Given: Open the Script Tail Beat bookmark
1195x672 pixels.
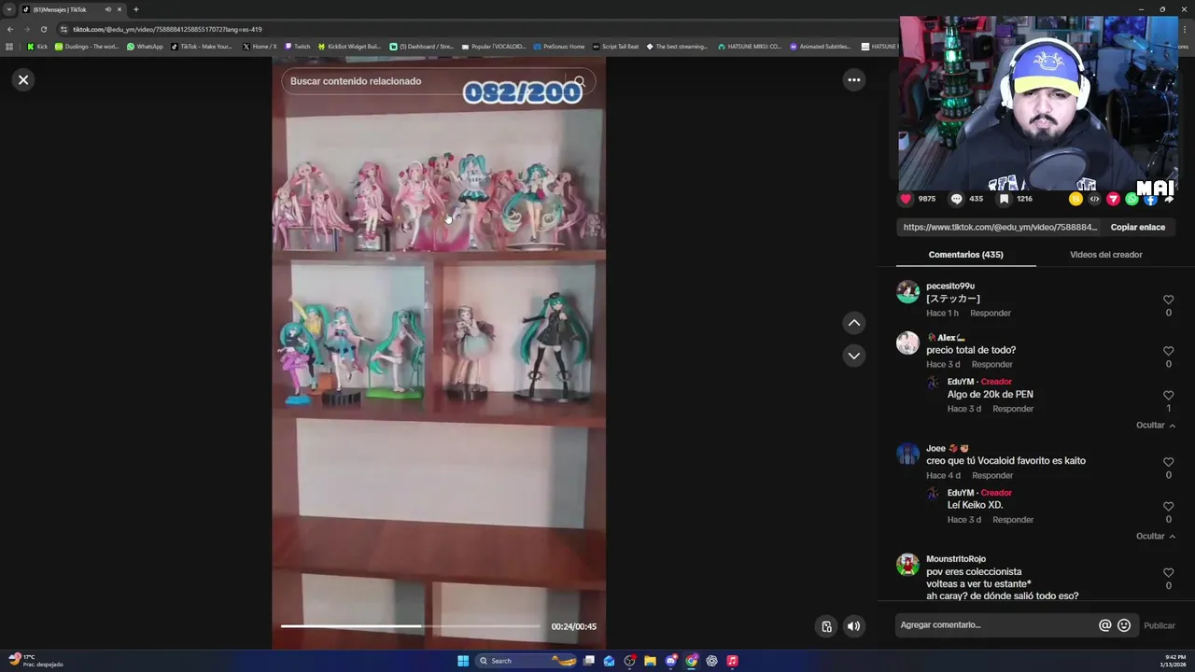Looking at the screenshot, I should tap(616, 47).
